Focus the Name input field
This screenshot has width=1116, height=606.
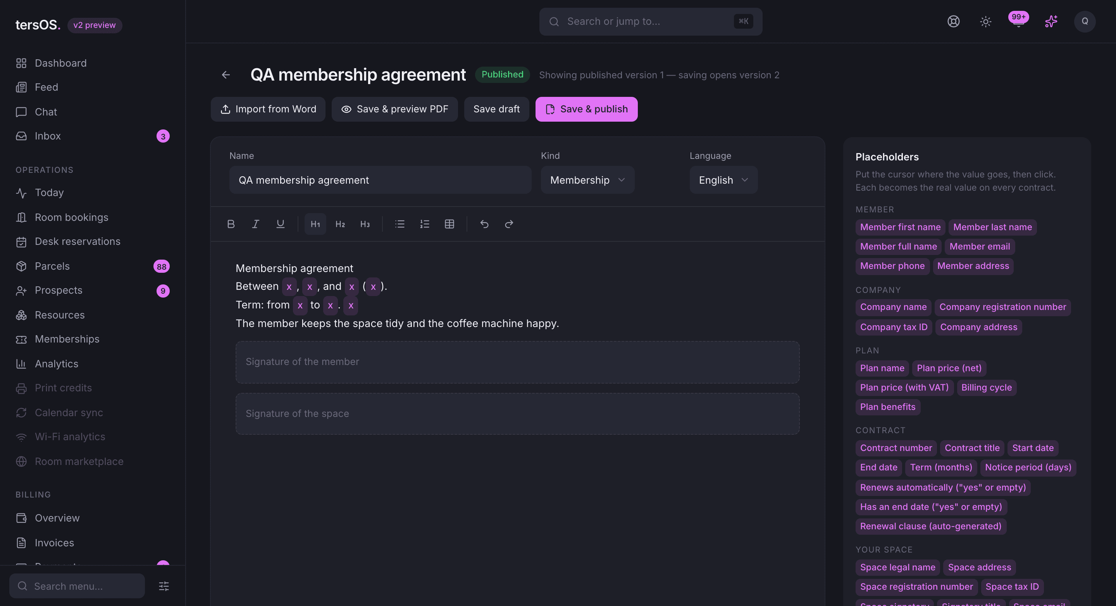coord(381,180)
